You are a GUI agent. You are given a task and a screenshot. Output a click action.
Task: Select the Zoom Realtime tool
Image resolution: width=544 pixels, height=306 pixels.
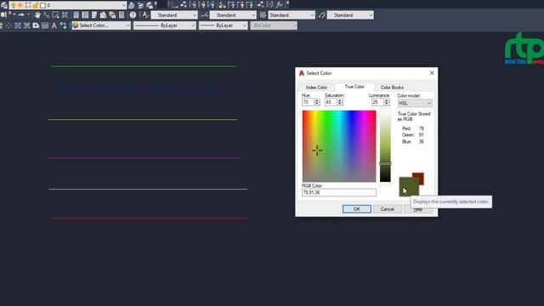[46, 15]
